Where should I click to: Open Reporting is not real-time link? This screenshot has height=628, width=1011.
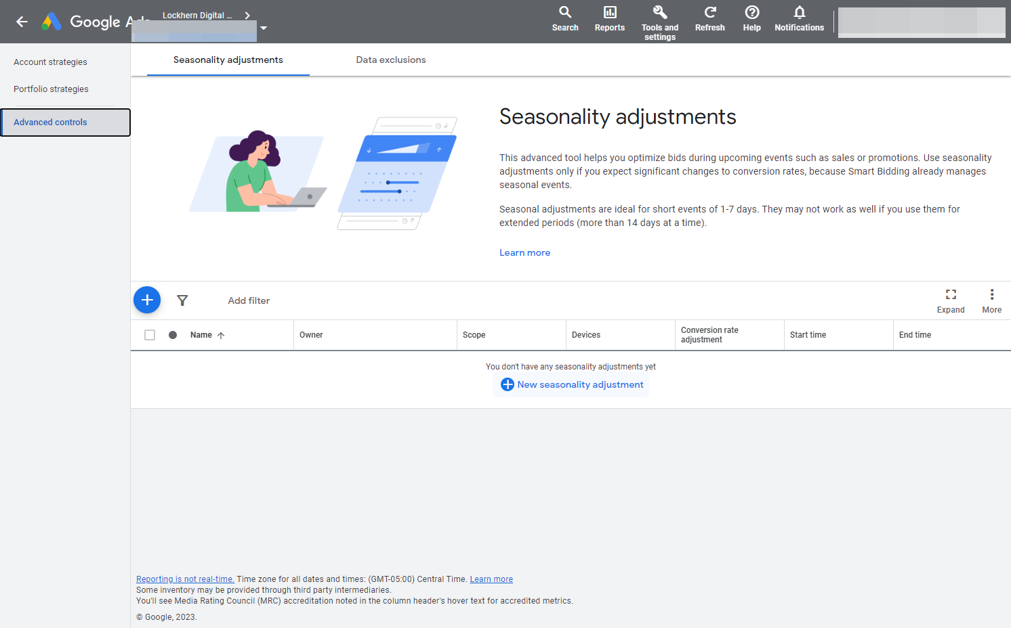click(x=185, y=579)
